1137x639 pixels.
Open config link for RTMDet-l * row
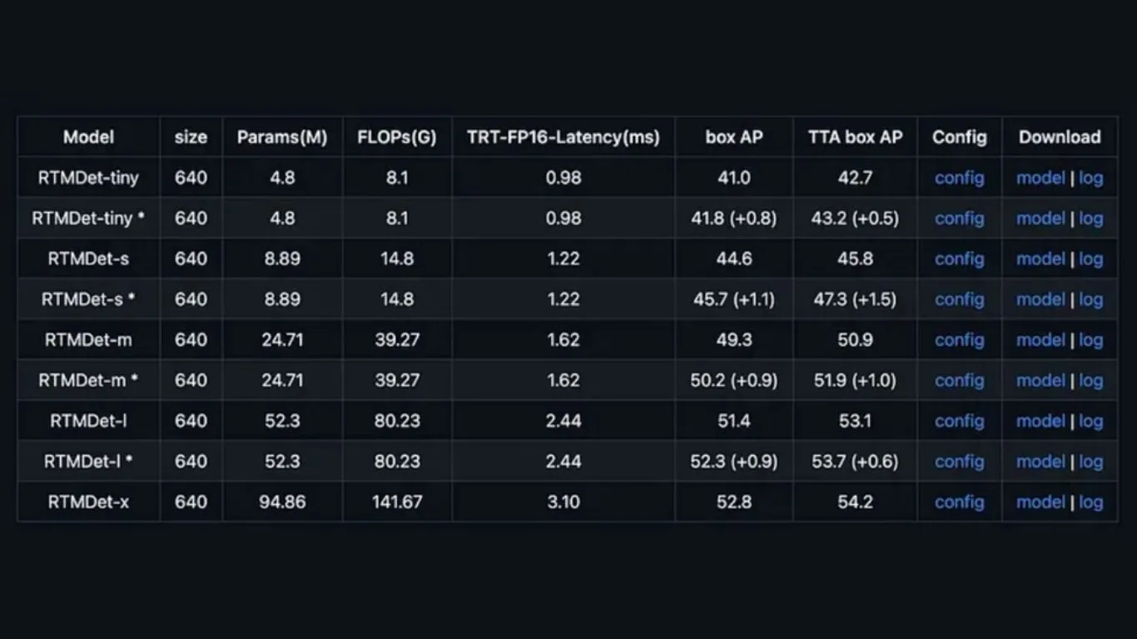pyautogui.click(x=960, y=462)
